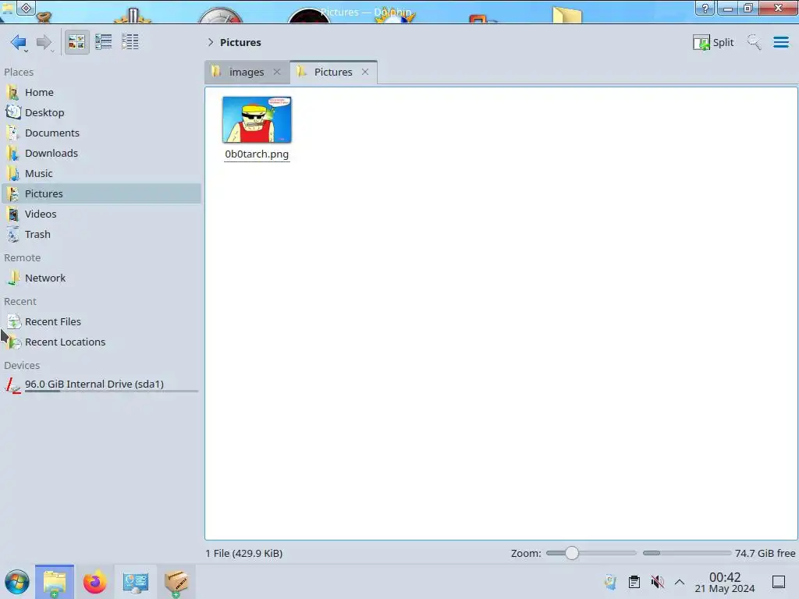The image size is (799, 599).
Task: Click the muted volume tray icon
Action: pyautogui.click(x=657, y=582)
